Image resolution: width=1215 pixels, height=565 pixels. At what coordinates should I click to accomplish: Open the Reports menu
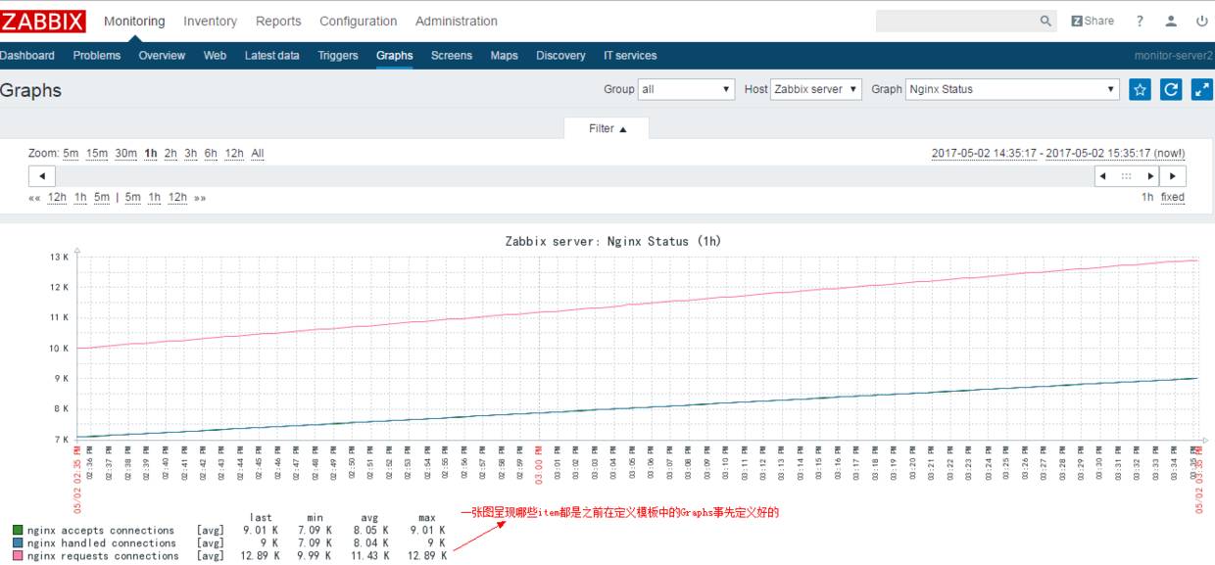pos(278,21)
